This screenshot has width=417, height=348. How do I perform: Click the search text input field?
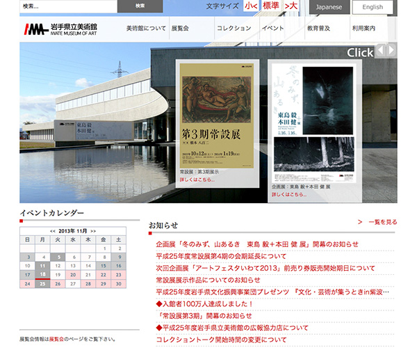pos(58,6)
